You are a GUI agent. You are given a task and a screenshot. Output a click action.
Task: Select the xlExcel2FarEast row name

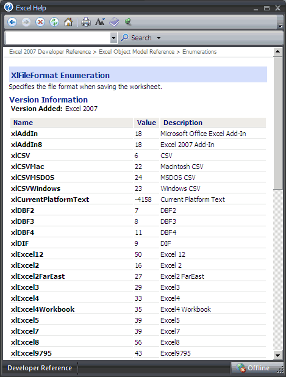click(38, 276)
